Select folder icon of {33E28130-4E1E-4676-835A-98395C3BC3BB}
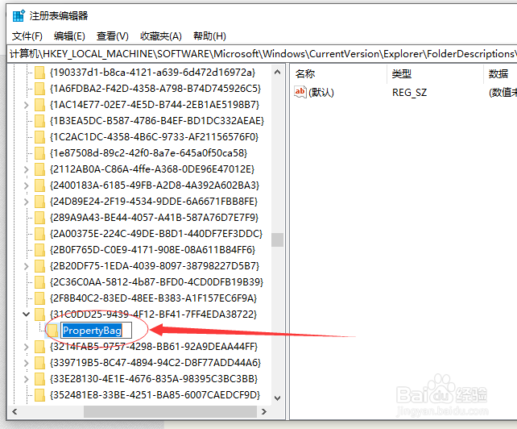Image resolution: width=517 pixels, height=429 pixels. [x=40, y=379]
